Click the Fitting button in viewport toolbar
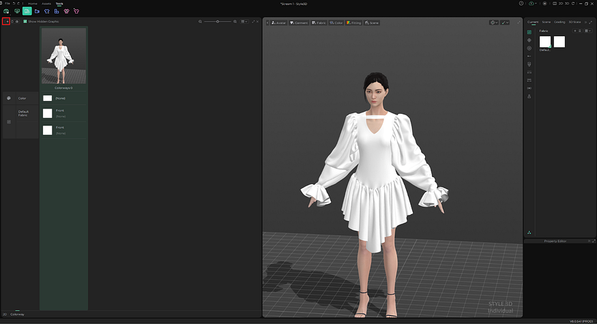The height and width of the screenshot is (324, 597). point(353,23)
